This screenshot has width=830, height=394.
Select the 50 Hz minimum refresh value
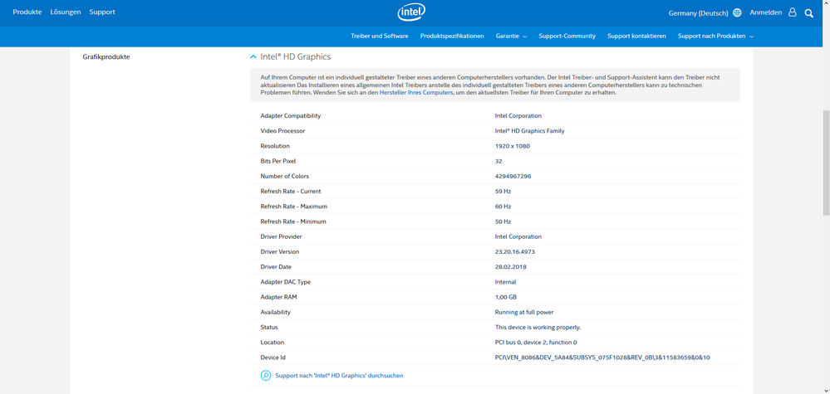[503, 221]
